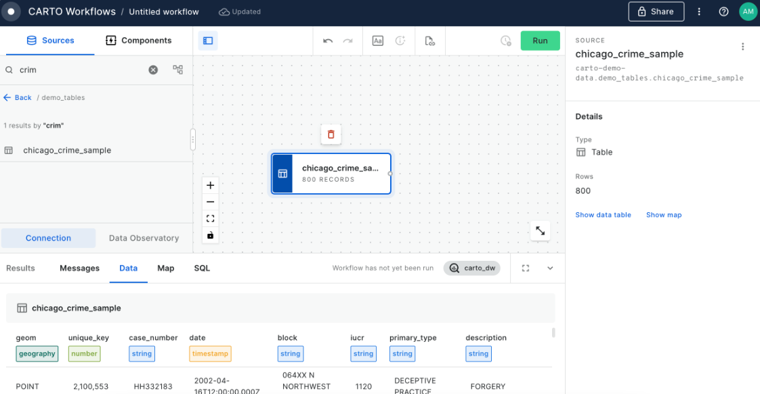Open the Data tab
The height and width of the screenshot is (394, 760).
pyautogui.click(x=129, y=268)
